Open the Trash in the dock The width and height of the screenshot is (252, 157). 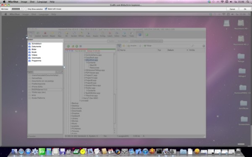click(x=238, y=151)
